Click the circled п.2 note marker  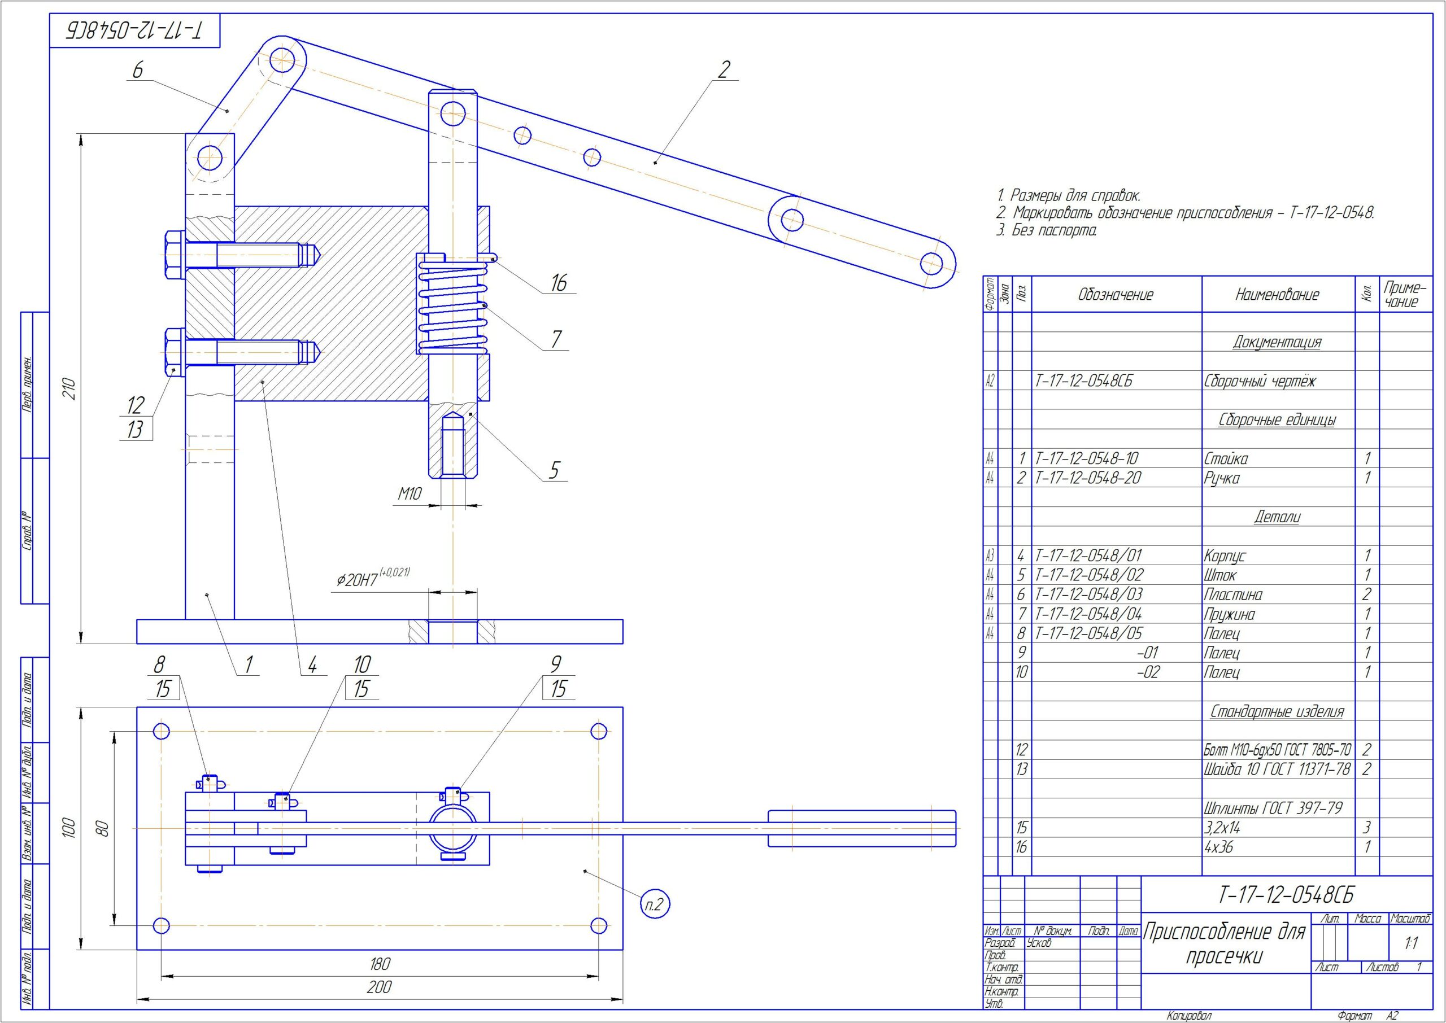coord(655,905)
